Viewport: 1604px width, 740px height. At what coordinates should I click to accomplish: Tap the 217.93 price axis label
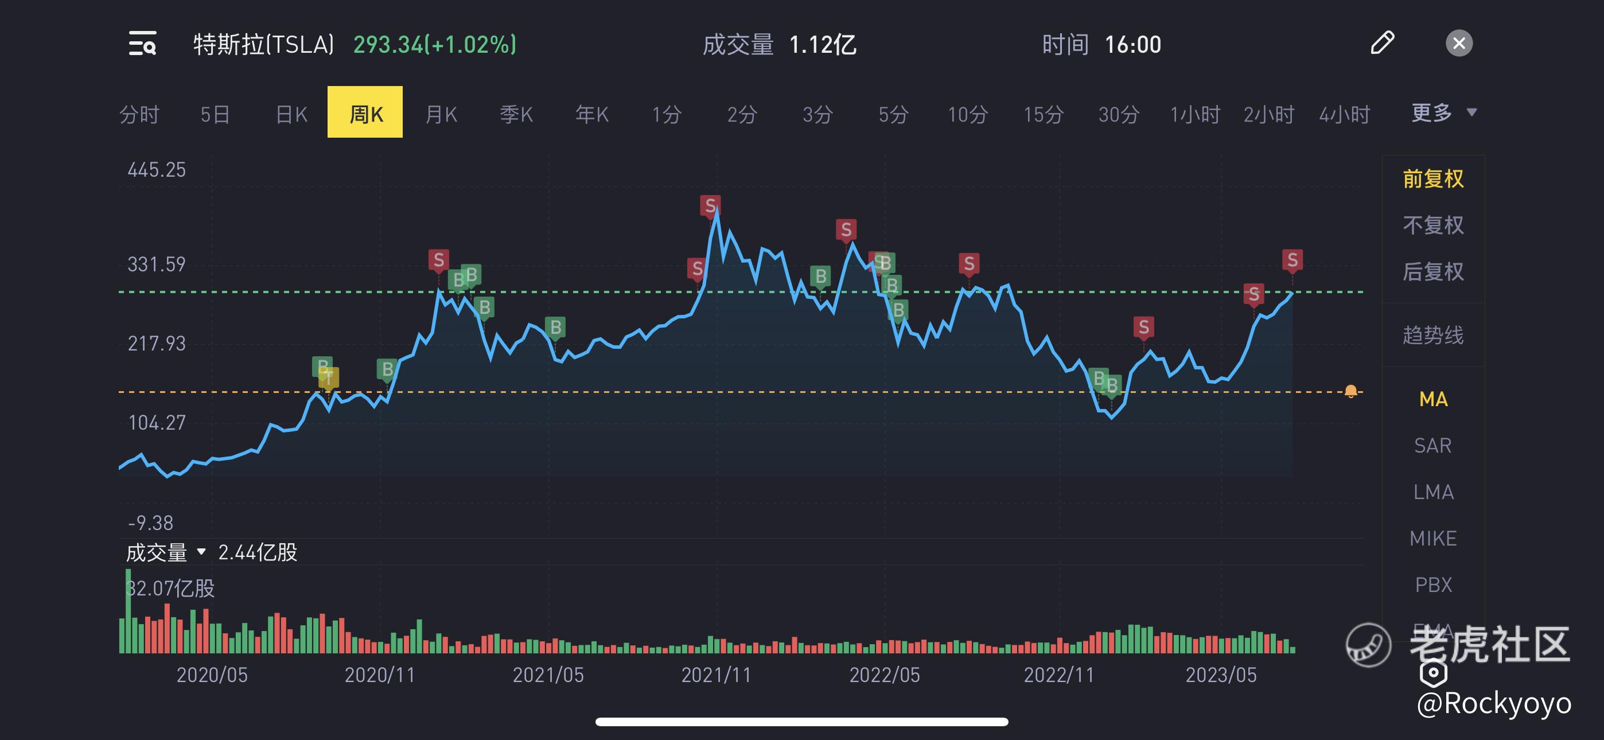point(157,343)
